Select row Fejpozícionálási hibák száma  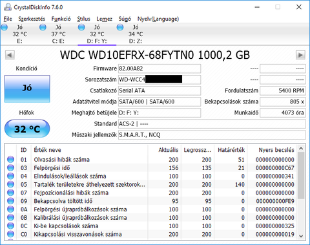(150, 193)
